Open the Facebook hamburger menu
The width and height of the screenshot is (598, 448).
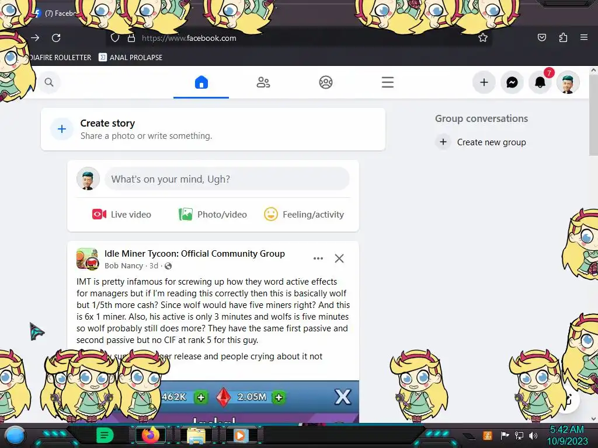(x=388, y=82)
